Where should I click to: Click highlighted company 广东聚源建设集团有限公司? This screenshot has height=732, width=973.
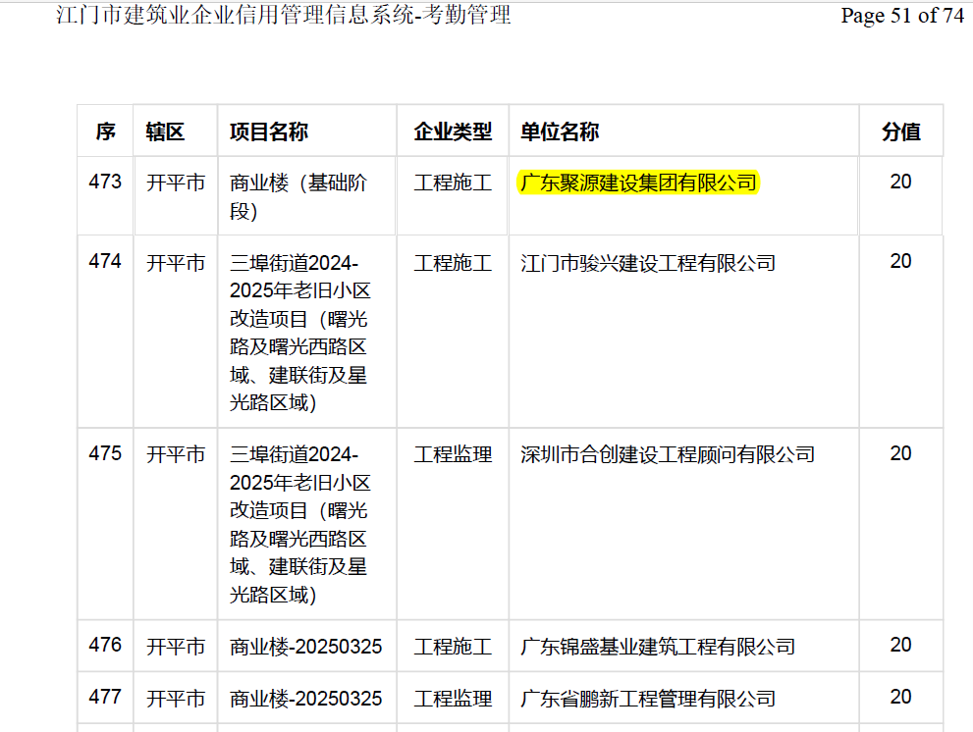[638, 183]
